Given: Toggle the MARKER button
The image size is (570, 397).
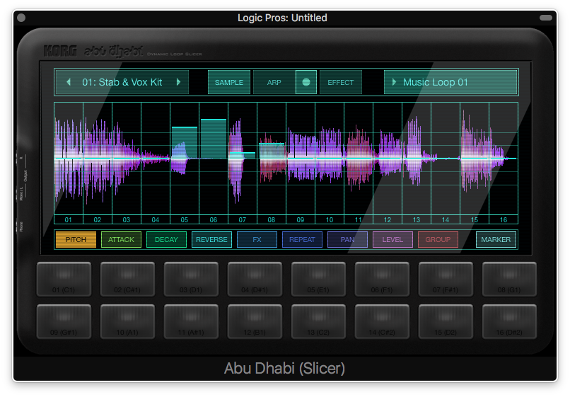Looking at the screenshot, I should click(496, 239).
